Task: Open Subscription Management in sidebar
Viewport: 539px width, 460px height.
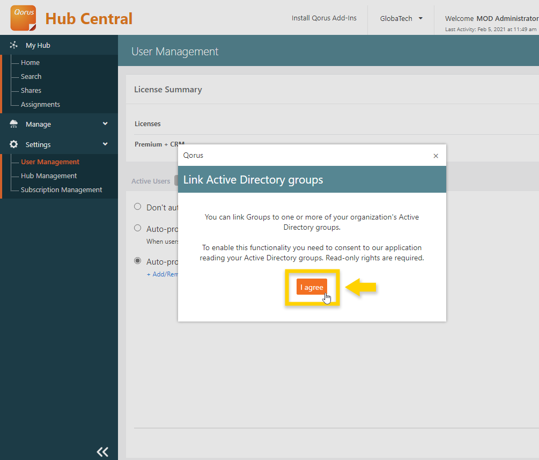Action: [x=61, y=189]
